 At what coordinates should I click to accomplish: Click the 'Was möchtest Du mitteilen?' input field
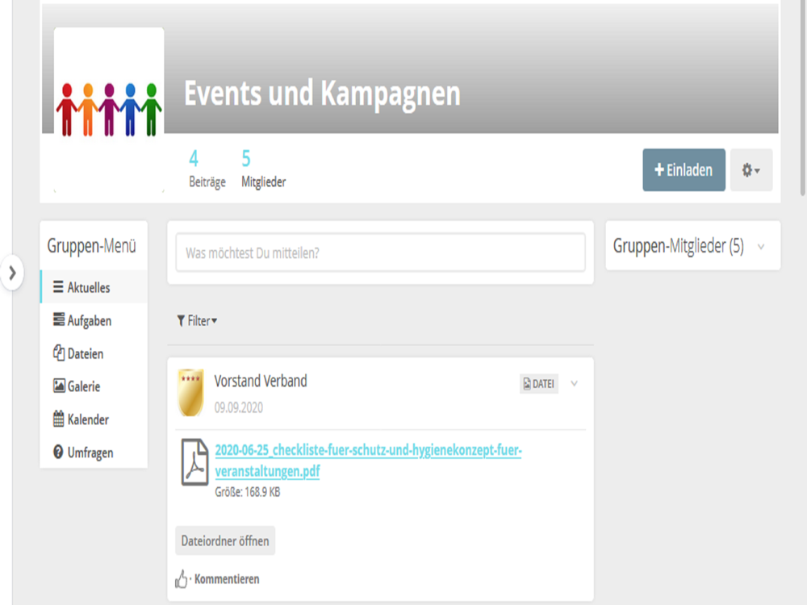point(380,252)
